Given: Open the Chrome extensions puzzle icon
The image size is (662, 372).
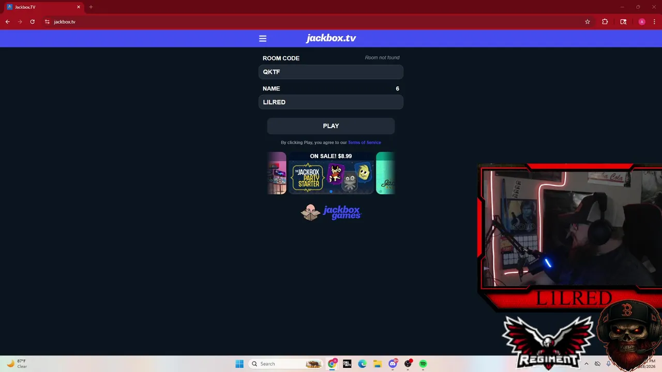Looking at the screenshot, I should pos(605,22).
